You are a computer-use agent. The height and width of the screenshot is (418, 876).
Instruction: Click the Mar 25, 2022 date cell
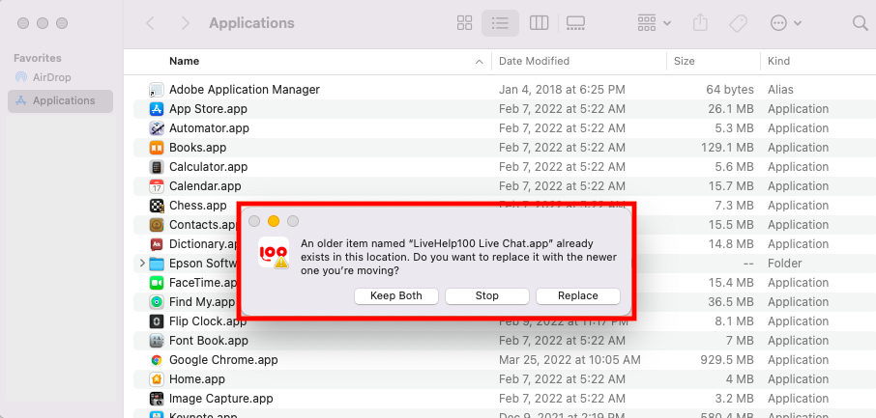(569, 360)
